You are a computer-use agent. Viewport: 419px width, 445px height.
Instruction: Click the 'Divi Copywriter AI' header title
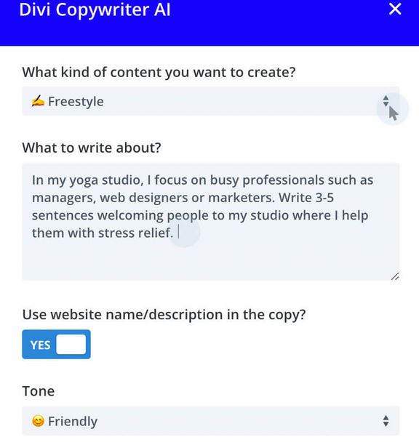point(95,9)
